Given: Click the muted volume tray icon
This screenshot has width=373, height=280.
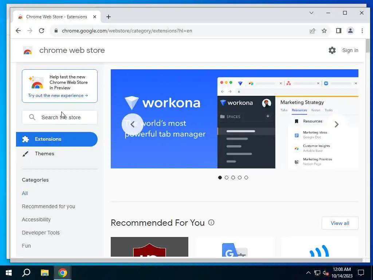Looking at the screenshot, I should (x=326, y=273).
